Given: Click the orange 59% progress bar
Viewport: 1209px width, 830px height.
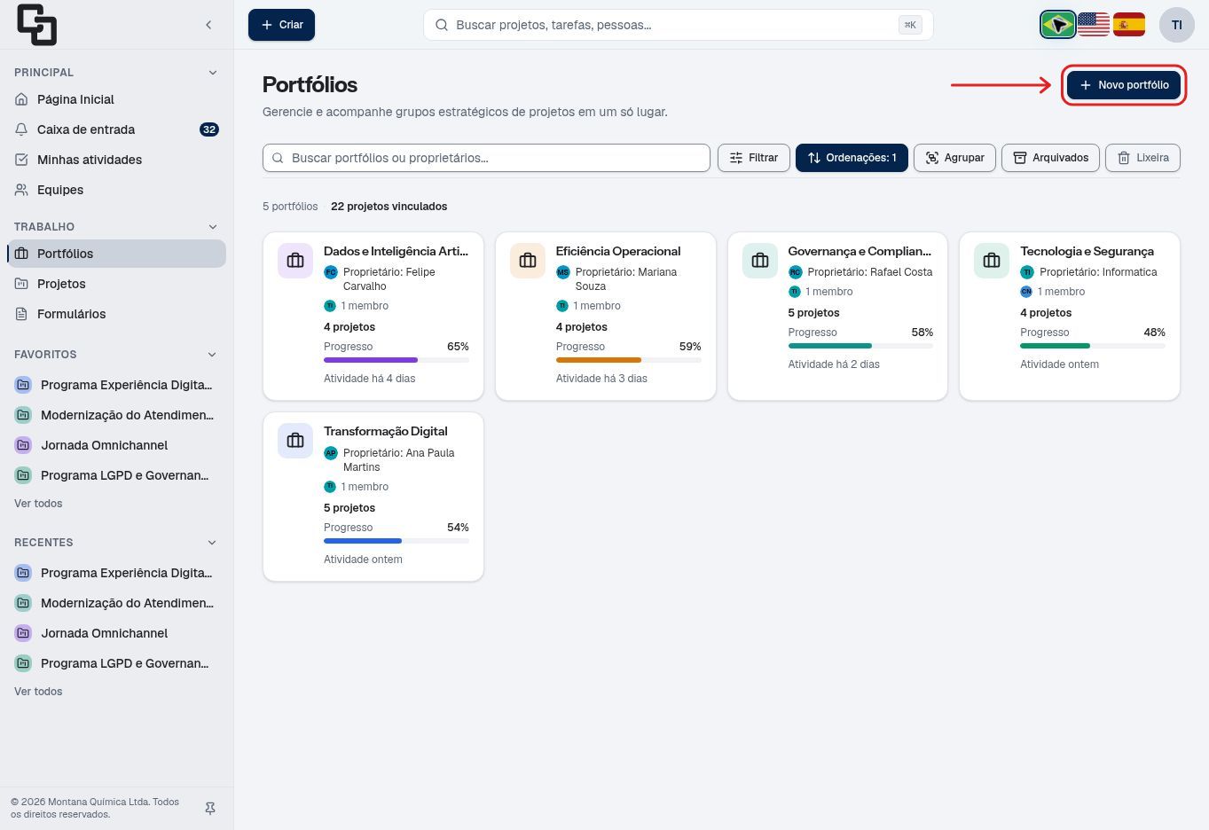Looking at the screenshot, I should point(629,360).
